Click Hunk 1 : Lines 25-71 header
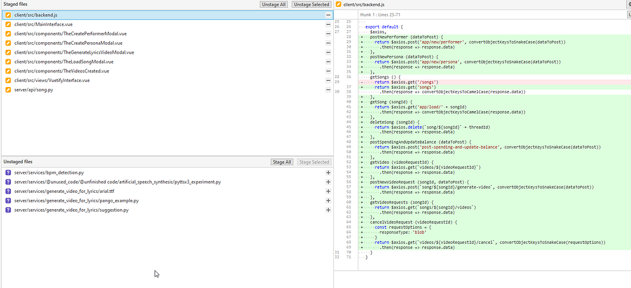This screenshot has height=288, width=631. coord(379,13)
